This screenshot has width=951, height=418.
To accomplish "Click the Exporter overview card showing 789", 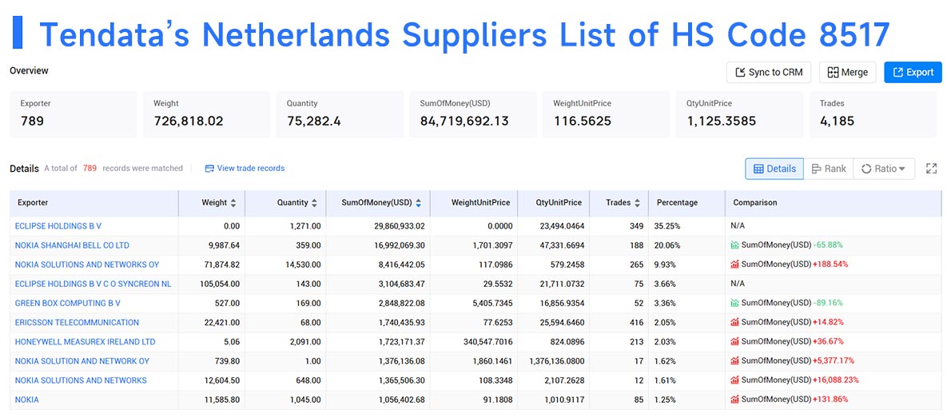I will point(74,113).
